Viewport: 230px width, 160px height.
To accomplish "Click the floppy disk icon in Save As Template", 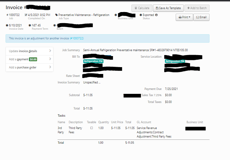I will click(x=157, y=8).
